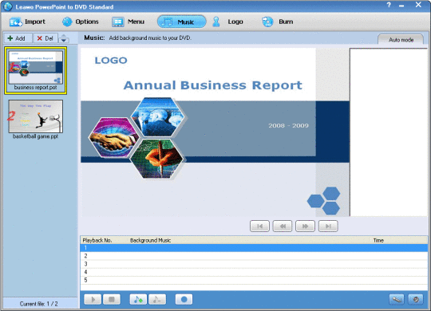Screen dimensions: 431x311
Task: Select playback row 3
Action: [254, 264]
